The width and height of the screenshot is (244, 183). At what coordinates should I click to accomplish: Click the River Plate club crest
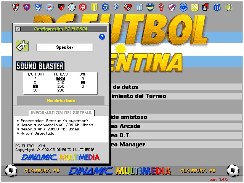click(16, 7)
